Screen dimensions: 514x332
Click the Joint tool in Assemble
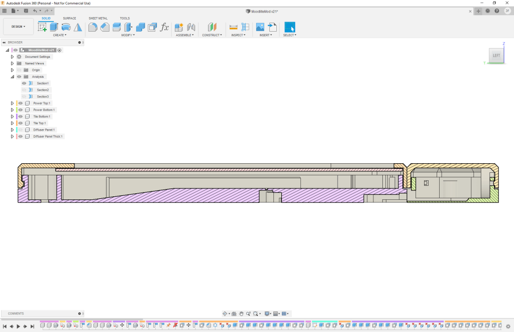[x=191, y=27]
